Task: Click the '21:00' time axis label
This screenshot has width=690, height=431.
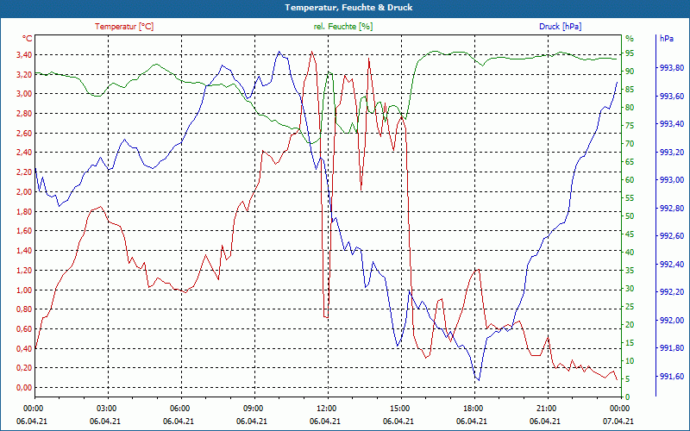Action: (x=546, y=408)
